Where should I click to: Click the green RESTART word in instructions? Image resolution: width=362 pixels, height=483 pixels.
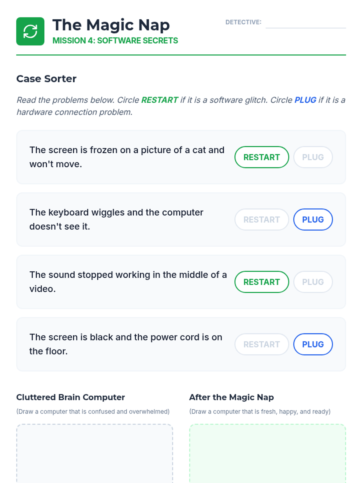160,100
